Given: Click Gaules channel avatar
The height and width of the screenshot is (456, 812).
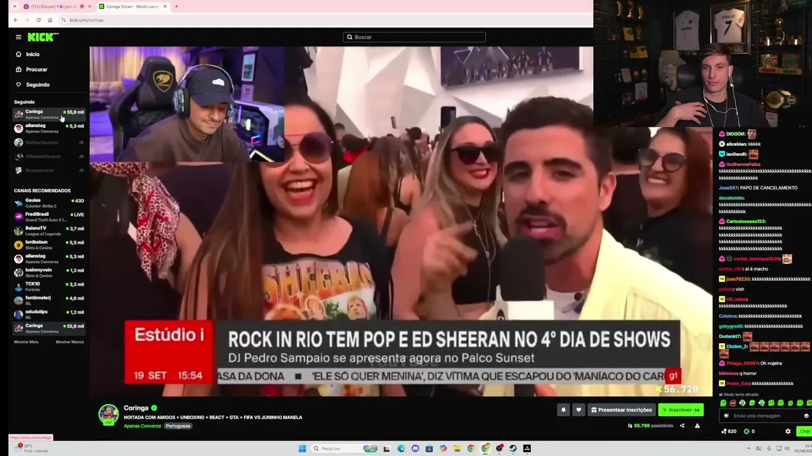Looking at the screenshot, I should coord(19,203).
